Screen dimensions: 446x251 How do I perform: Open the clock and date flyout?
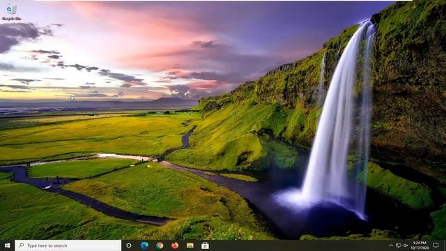(420, 245)
